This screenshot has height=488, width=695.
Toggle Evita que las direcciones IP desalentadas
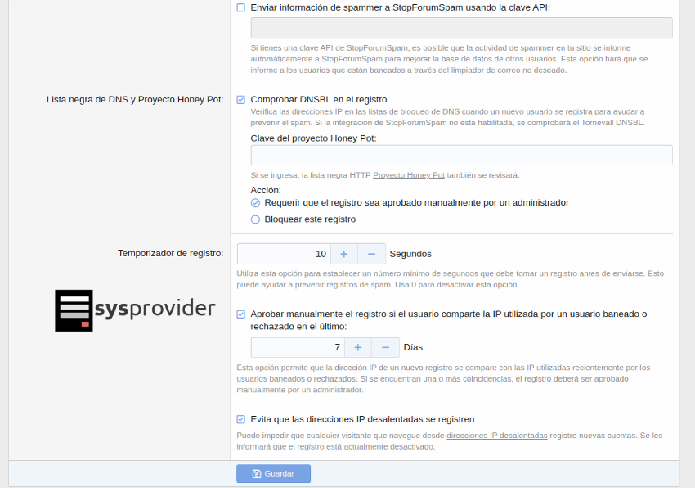[240, 419]
